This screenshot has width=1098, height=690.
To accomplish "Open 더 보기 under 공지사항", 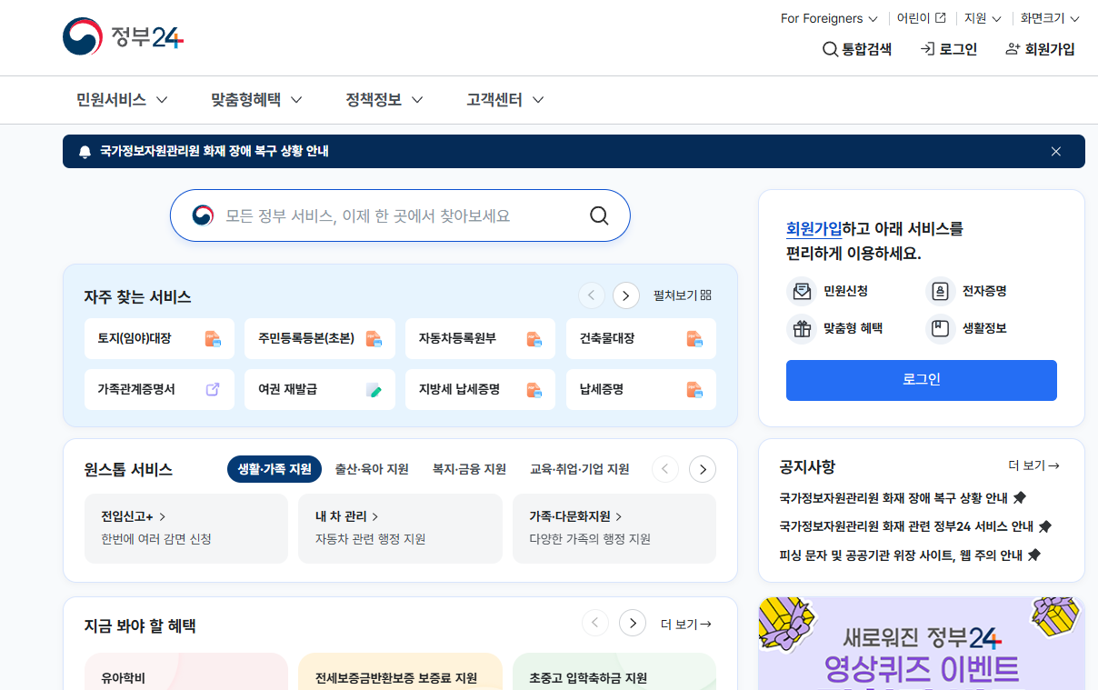I will [1035, 464].
